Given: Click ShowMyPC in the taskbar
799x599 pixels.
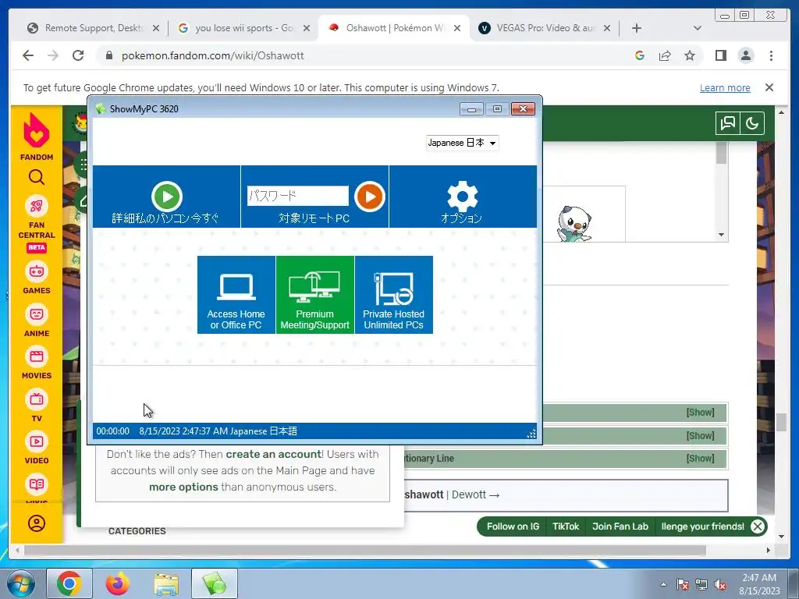Looking at the screenshot, I should tap(215, 584).
